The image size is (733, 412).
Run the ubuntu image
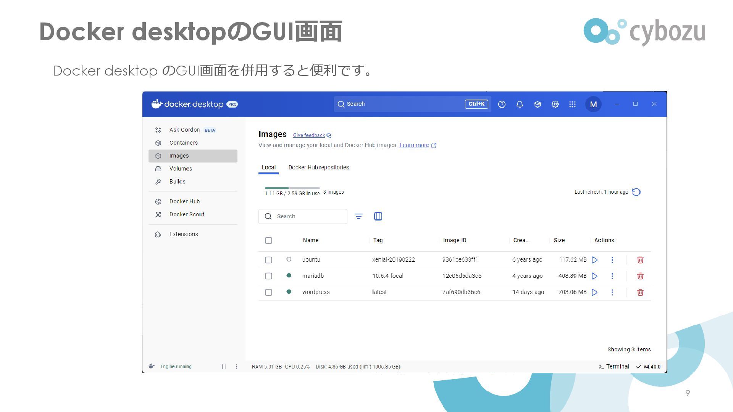pos(594,260)
